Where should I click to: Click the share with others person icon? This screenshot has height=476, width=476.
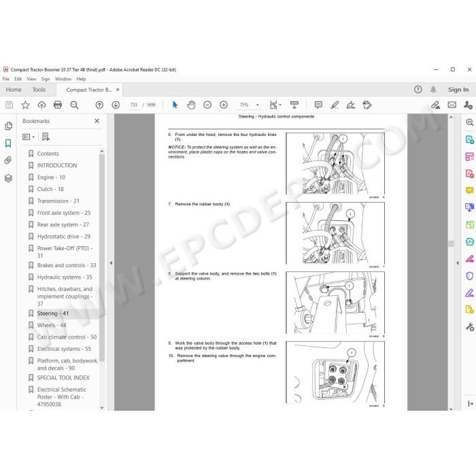(x=468, y=105)
